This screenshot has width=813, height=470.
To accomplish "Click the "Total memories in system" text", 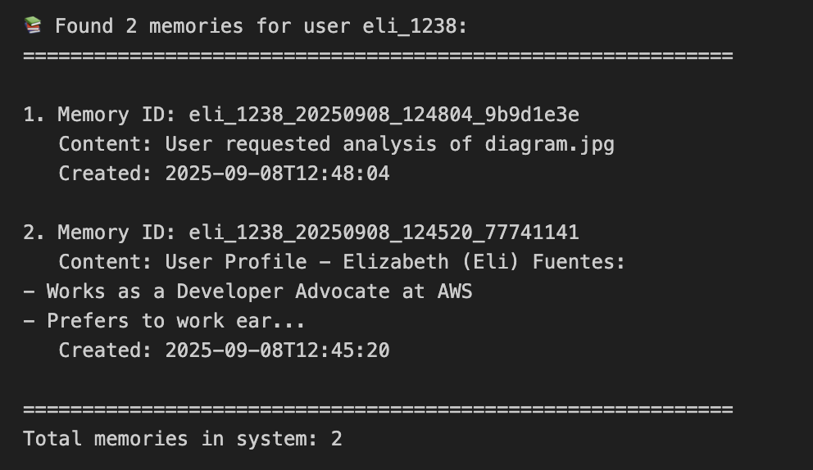I will pyautogui.click(x=170, y=439).
